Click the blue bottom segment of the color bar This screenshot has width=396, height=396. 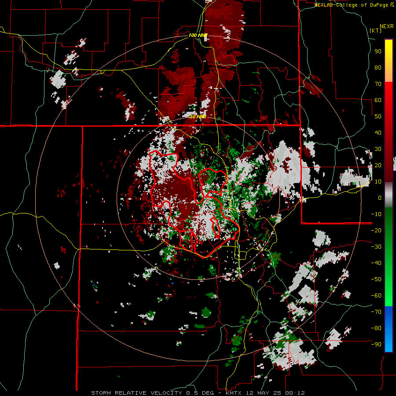click(389, 329)
